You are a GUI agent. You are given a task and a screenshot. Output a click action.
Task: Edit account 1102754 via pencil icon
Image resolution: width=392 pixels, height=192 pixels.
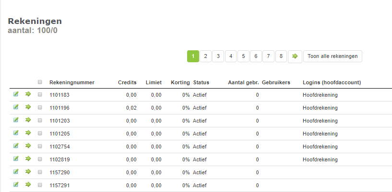click(x=16, y=146)
